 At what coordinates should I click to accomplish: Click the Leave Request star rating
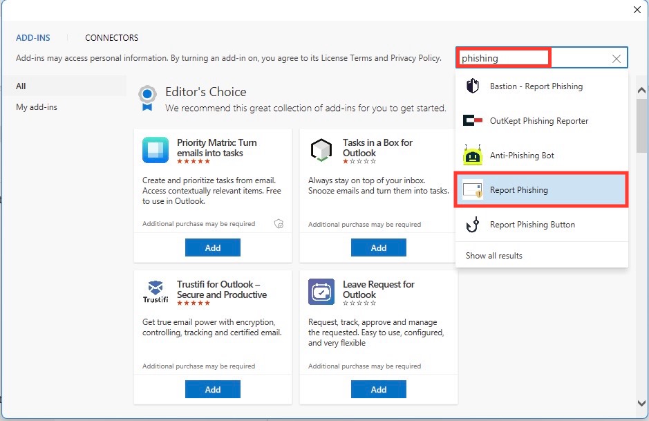(359, 303)
